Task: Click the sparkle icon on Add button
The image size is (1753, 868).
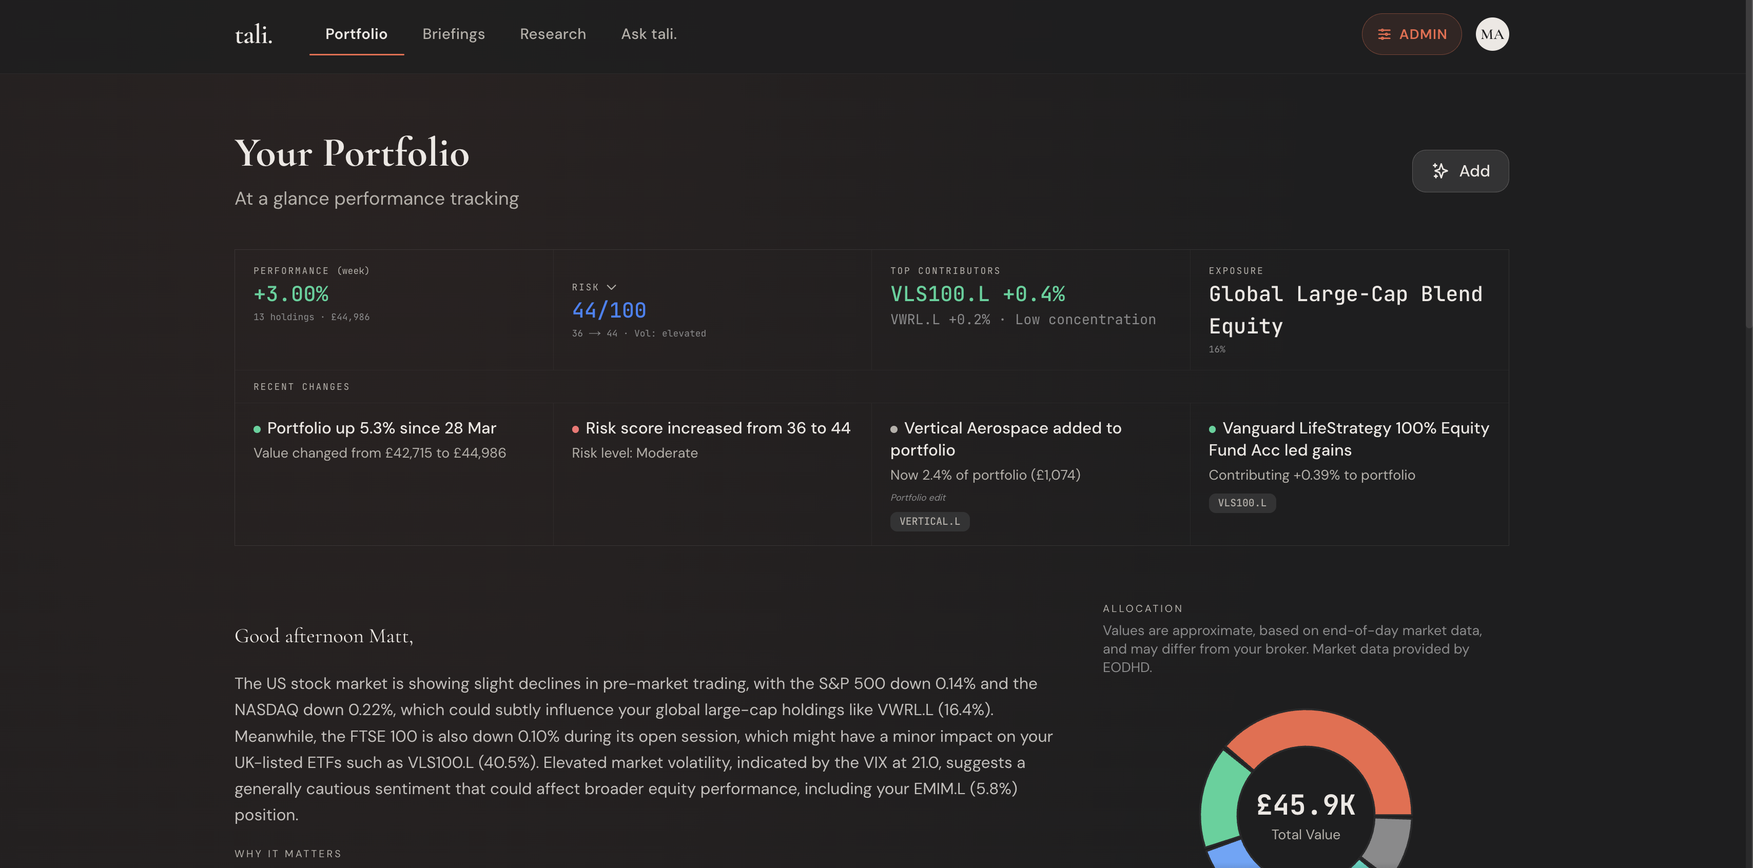Action: point(1440,171)
